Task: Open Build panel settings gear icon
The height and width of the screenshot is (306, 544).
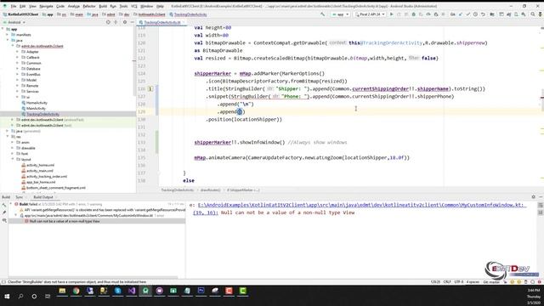Action: pos(533,196)
